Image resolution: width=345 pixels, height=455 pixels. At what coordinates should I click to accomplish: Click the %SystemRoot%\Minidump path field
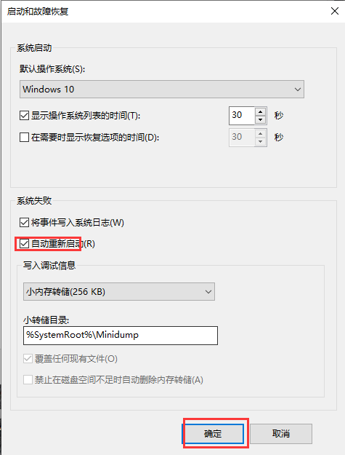(121, 336)
